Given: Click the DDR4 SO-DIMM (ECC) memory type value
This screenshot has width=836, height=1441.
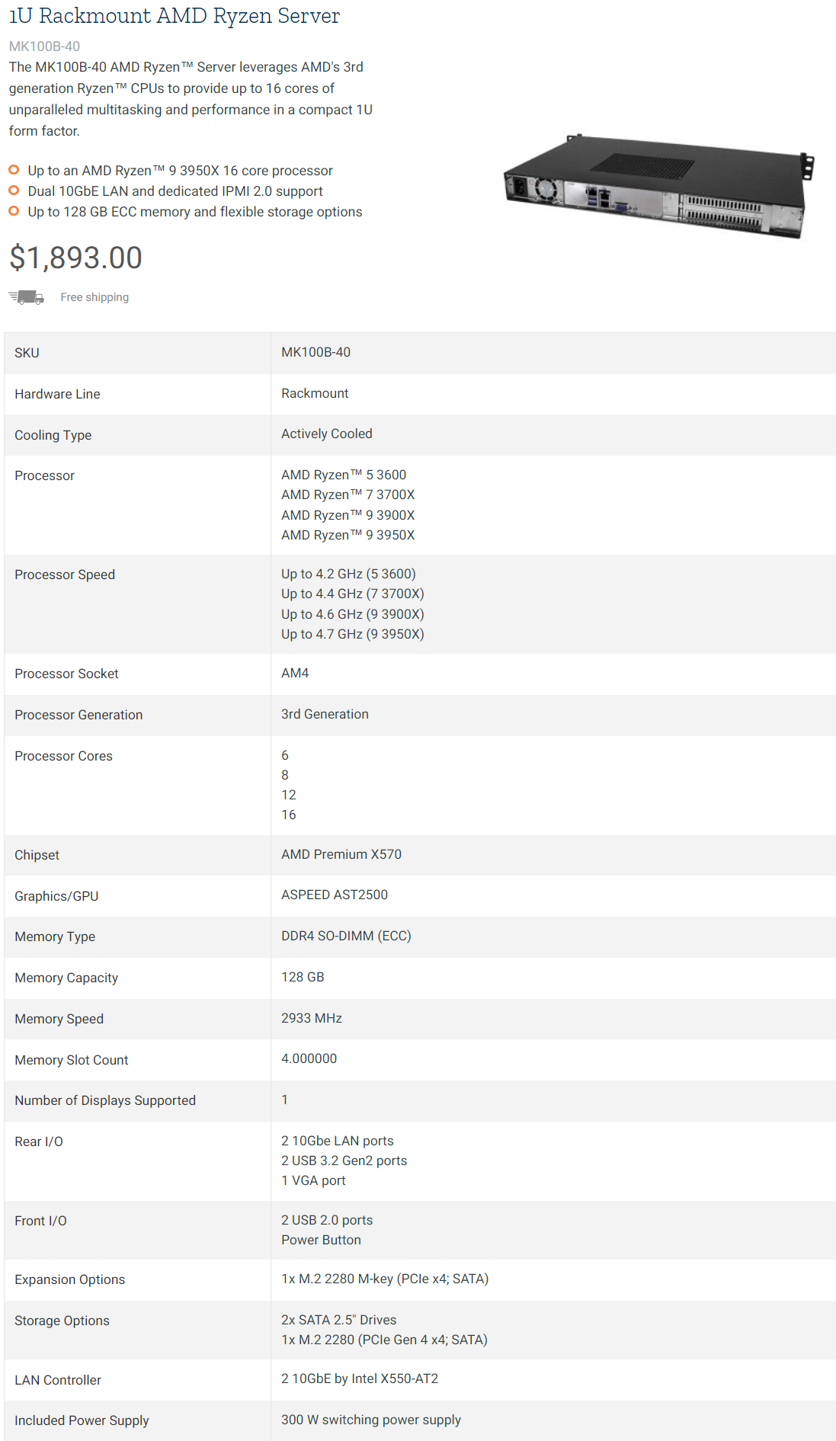Looking at the screenshot, I should (346, 936).
